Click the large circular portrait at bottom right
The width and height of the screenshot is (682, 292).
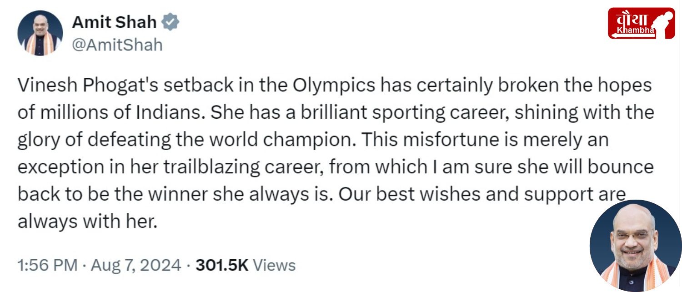pos(636,246)
